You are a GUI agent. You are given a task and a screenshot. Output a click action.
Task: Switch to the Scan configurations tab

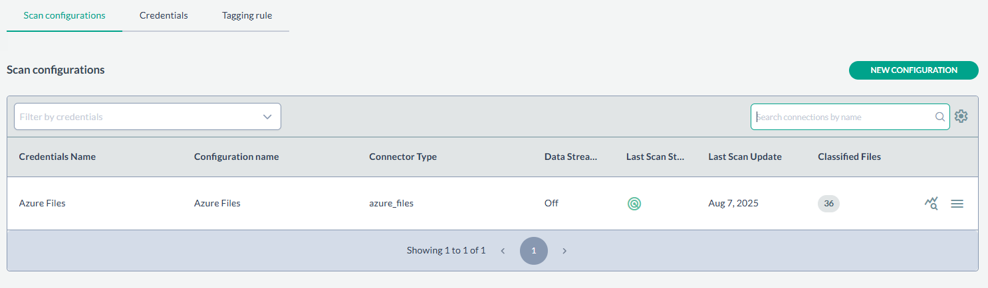click(x=64, y=15)
